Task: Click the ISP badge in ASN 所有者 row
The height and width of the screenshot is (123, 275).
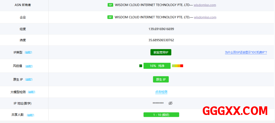Action: [110, 5]
